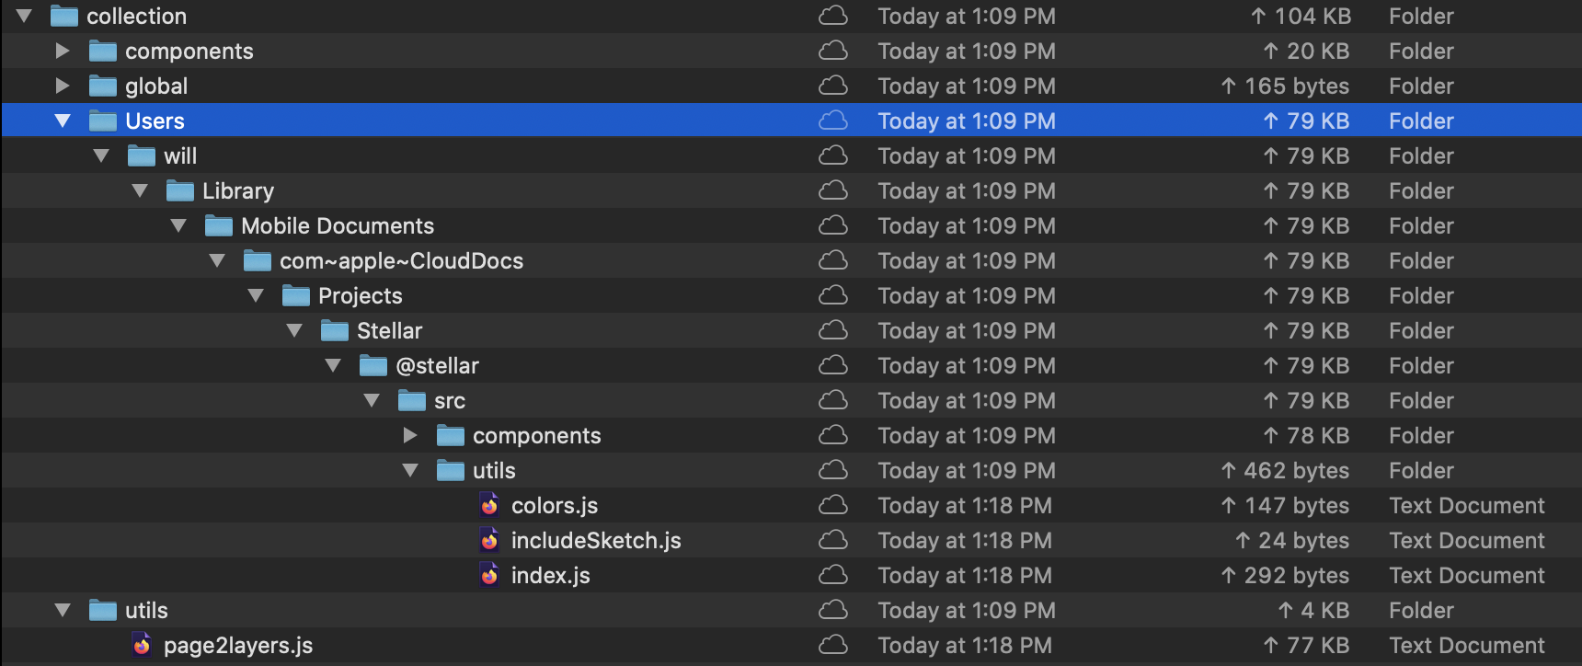Select the com~apple~CloudDocs folder name

click(402, 260)
